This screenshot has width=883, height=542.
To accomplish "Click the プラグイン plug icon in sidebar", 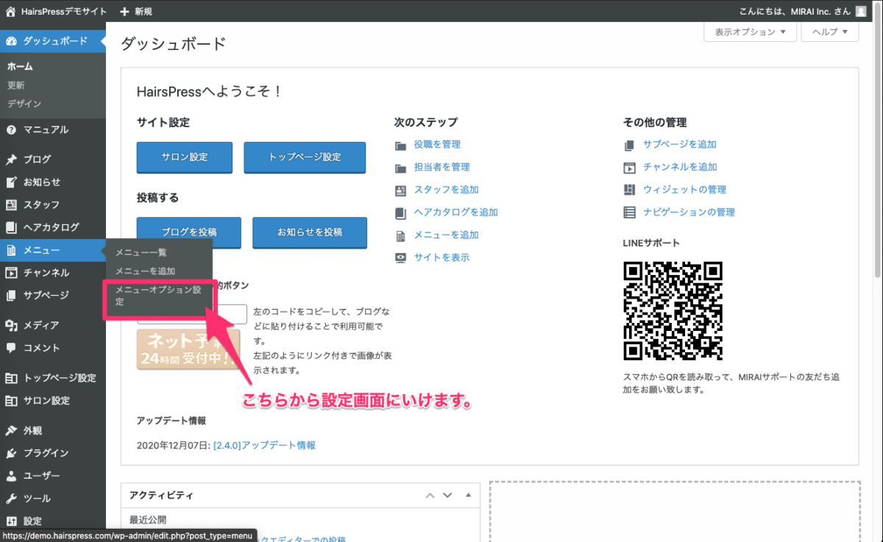I will (11, 453).
